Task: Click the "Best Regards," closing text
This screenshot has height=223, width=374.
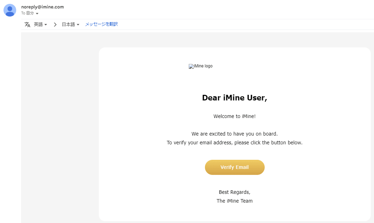Action: (x=234, y=192)
